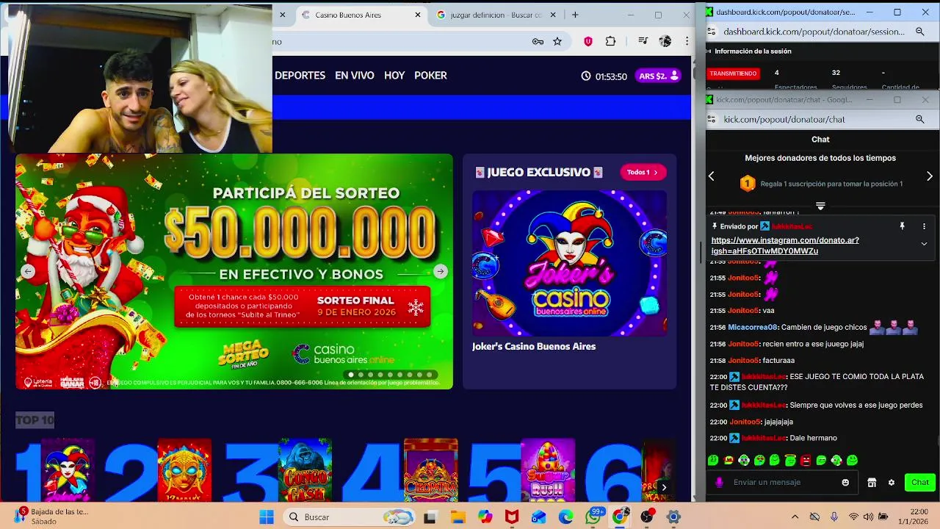
Task: Show previous top donor with left arrow
Action: click(x=711, y=176)
